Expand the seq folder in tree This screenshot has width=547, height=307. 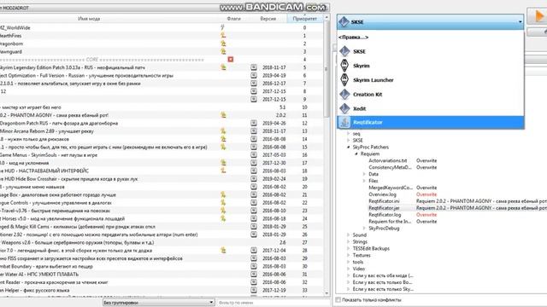(x=348, y=134)
